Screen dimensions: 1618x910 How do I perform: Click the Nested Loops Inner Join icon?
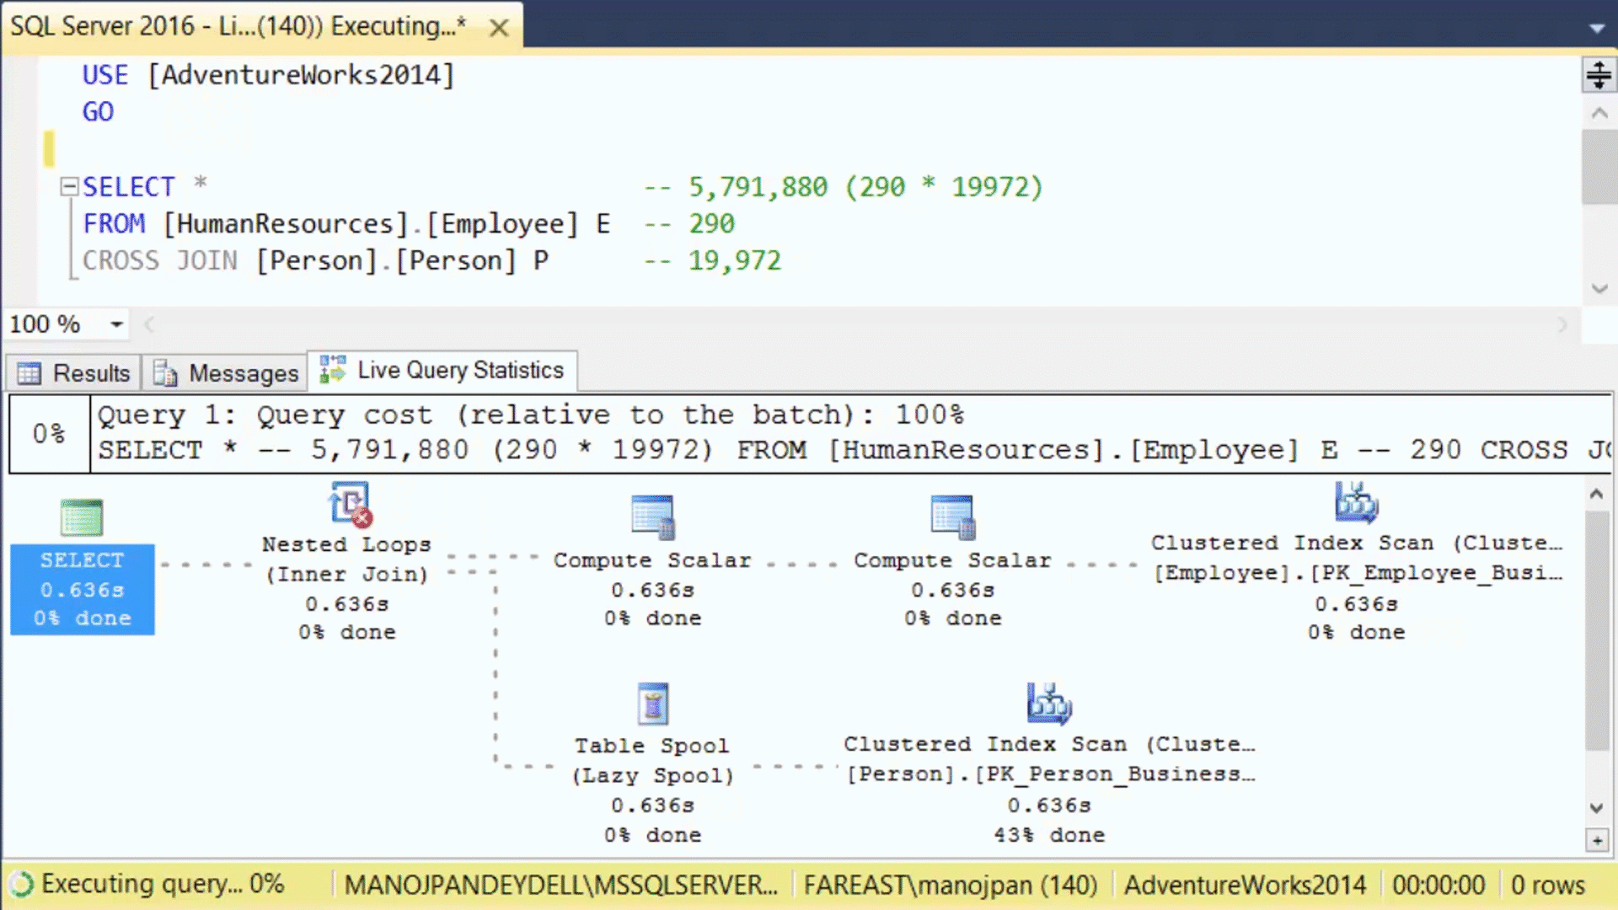[x=351, y=504]
